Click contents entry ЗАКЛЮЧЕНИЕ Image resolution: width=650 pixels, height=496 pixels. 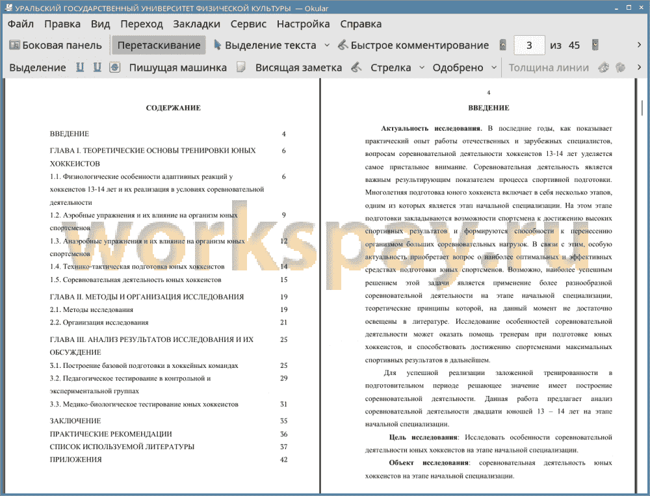point(75,421)
